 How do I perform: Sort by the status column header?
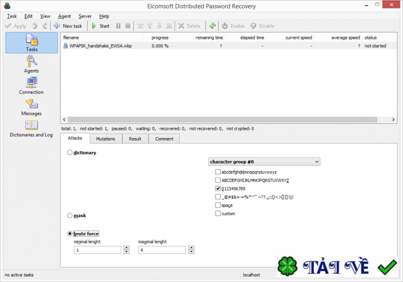pos(380,38)
